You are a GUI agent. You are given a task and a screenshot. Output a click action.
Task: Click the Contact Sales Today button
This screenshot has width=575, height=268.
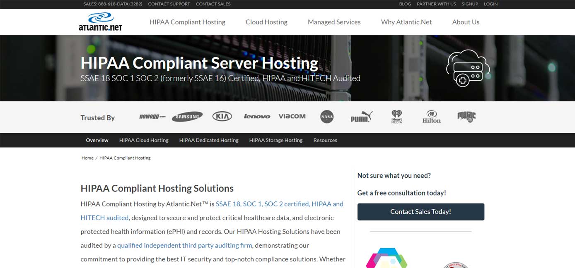click(x=420, y=211)
